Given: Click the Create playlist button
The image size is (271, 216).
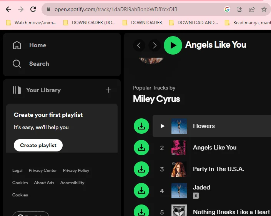Looking at the screenshot, I should pyautogui.click(x=38, y=145).
